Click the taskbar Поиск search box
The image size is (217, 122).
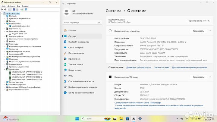(96, 119)
